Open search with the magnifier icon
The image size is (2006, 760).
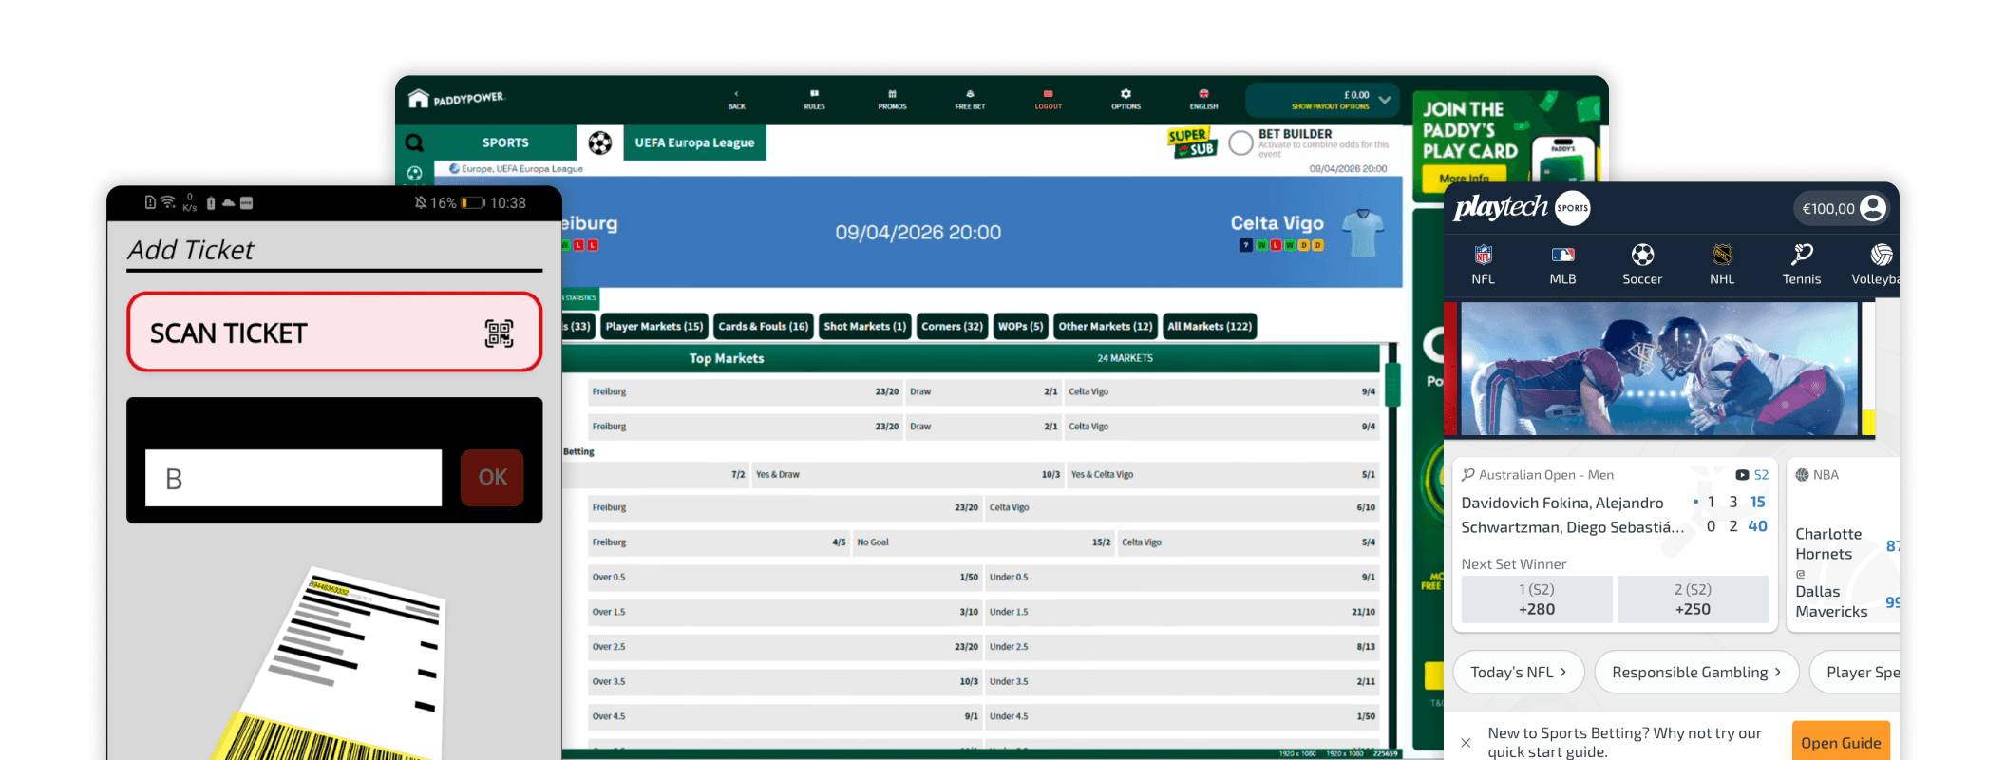click(x=414, y=143)
